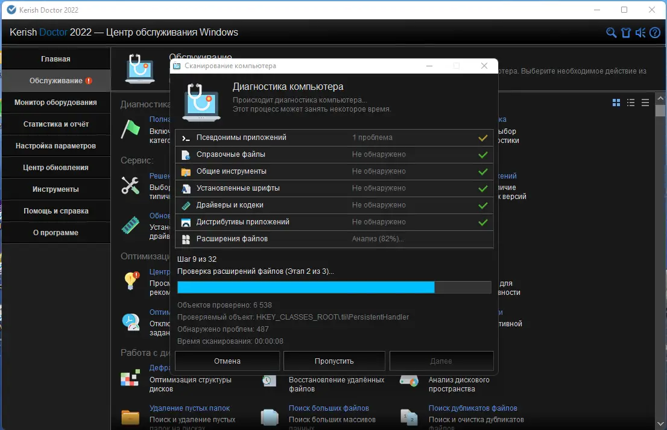This screenshot has width=667, height=430.
Task: Click the Установленные шрифты font icon
Action: (x=186, y=188)
